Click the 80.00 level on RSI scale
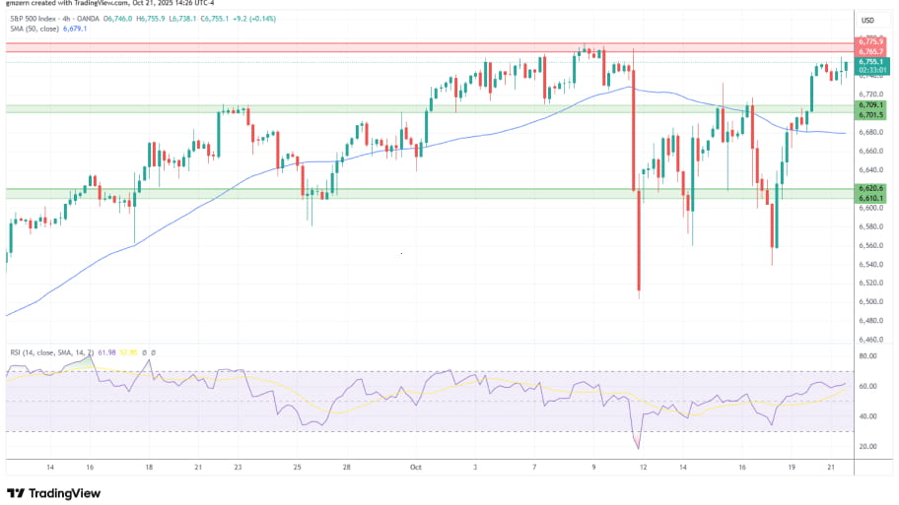 [x=868, y=356]
